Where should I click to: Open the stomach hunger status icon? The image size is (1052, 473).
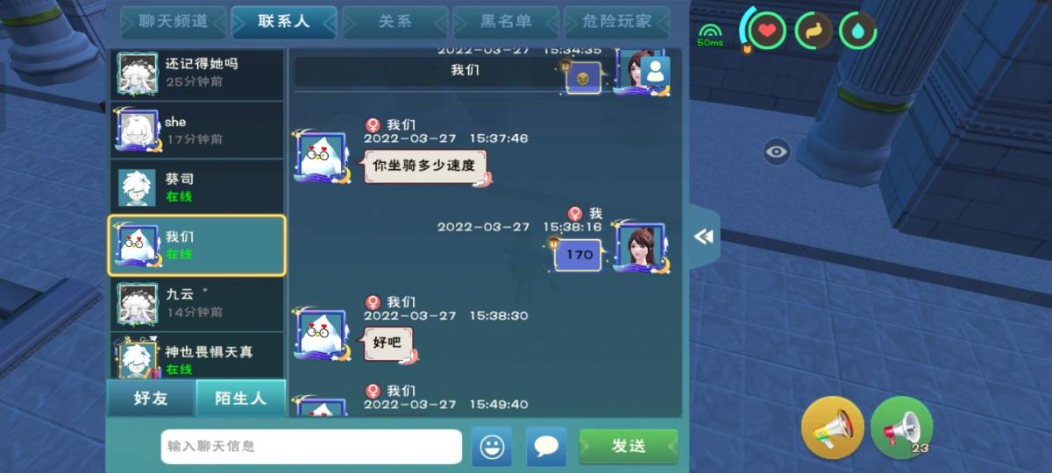pos(814,31)
